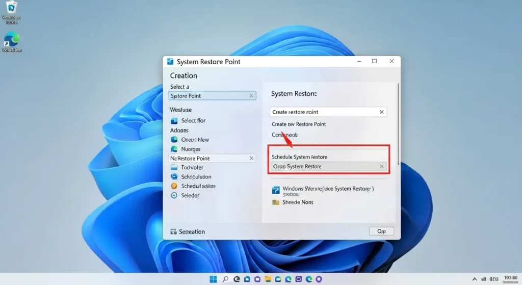Click the purple house-shaped taskbar icon
Viewport: 522px width, 285px height.
[257, 279]
